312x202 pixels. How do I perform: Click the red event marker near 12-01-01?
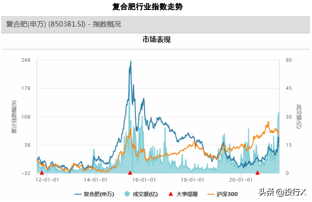42,173
